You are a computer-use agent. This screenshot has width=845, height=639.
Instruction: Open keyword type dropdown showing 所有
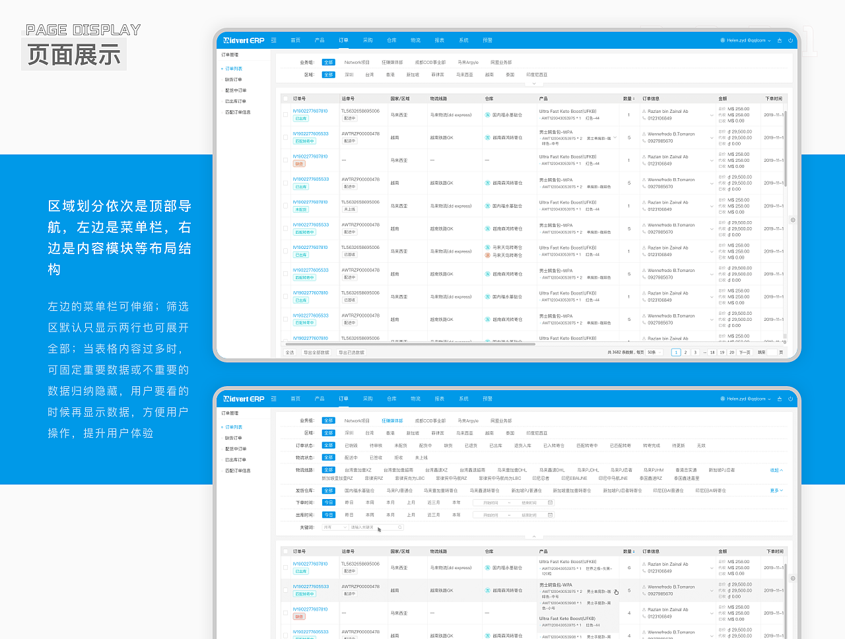335,527
